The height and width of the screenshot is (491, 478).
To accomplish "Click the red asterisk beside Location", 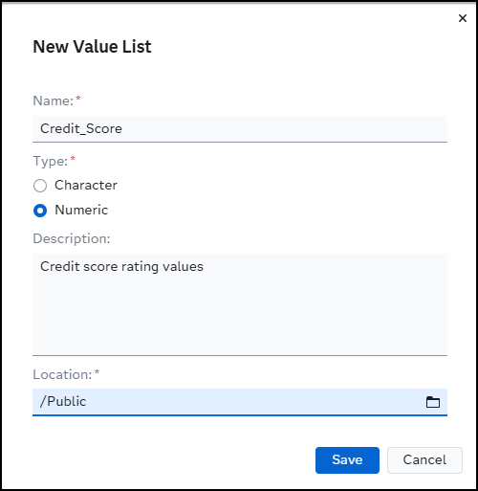I will (97, 372).
